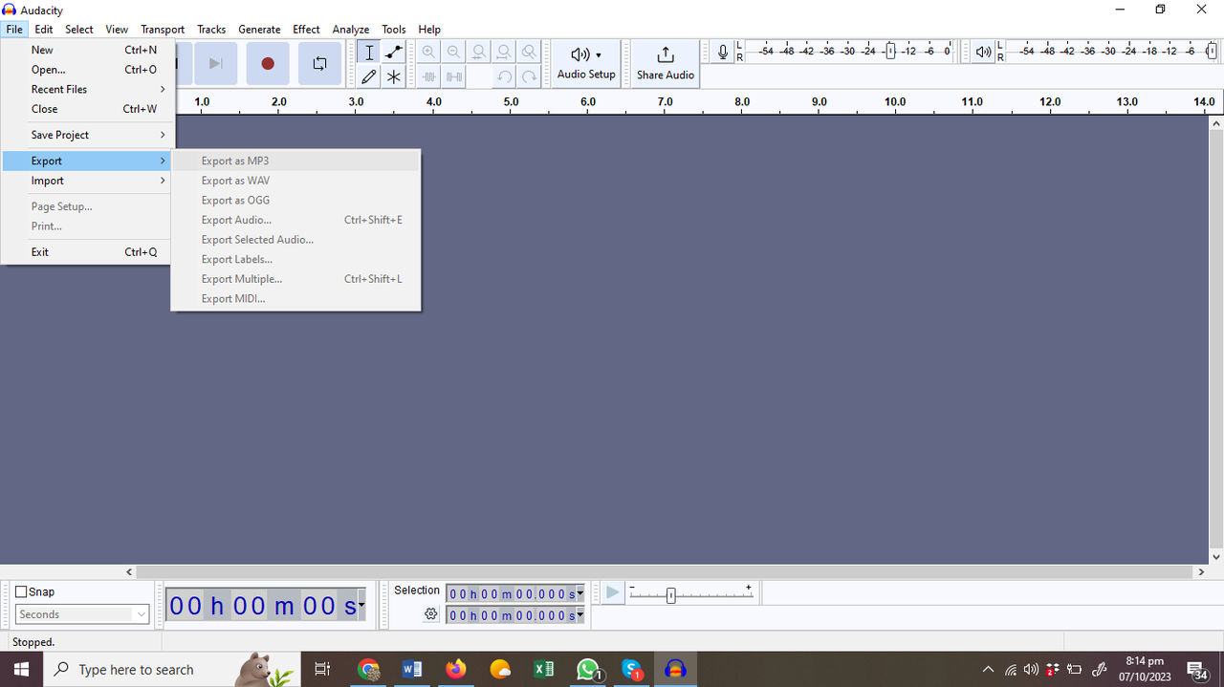This screenshot has height=687, width=1224.
Task: Adjust the recording level slider
Action: pos(890,52)
